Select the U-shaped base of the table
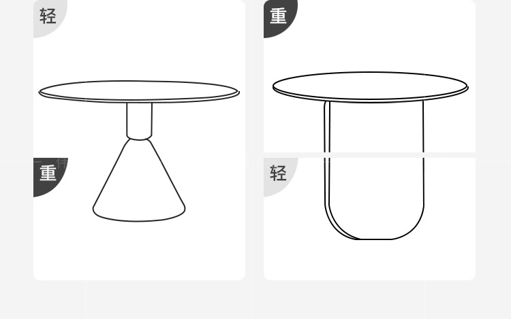Image resolution: width=511 pixels, height=319 pixels. click(x=374, y=170)
